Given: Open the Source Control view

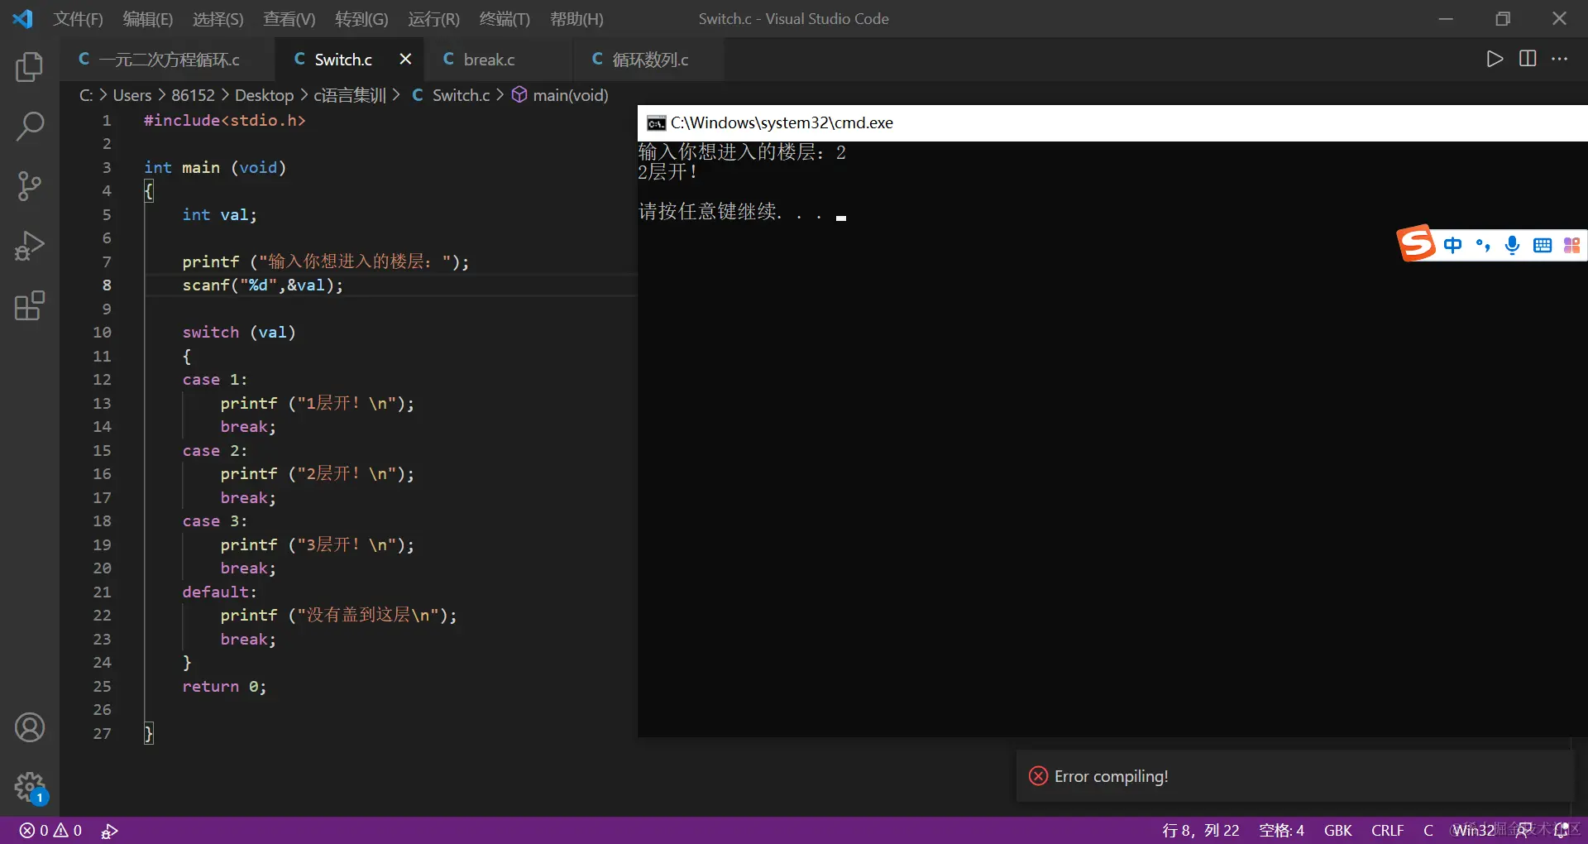Looking at the screenshot, I should (30, 186).
